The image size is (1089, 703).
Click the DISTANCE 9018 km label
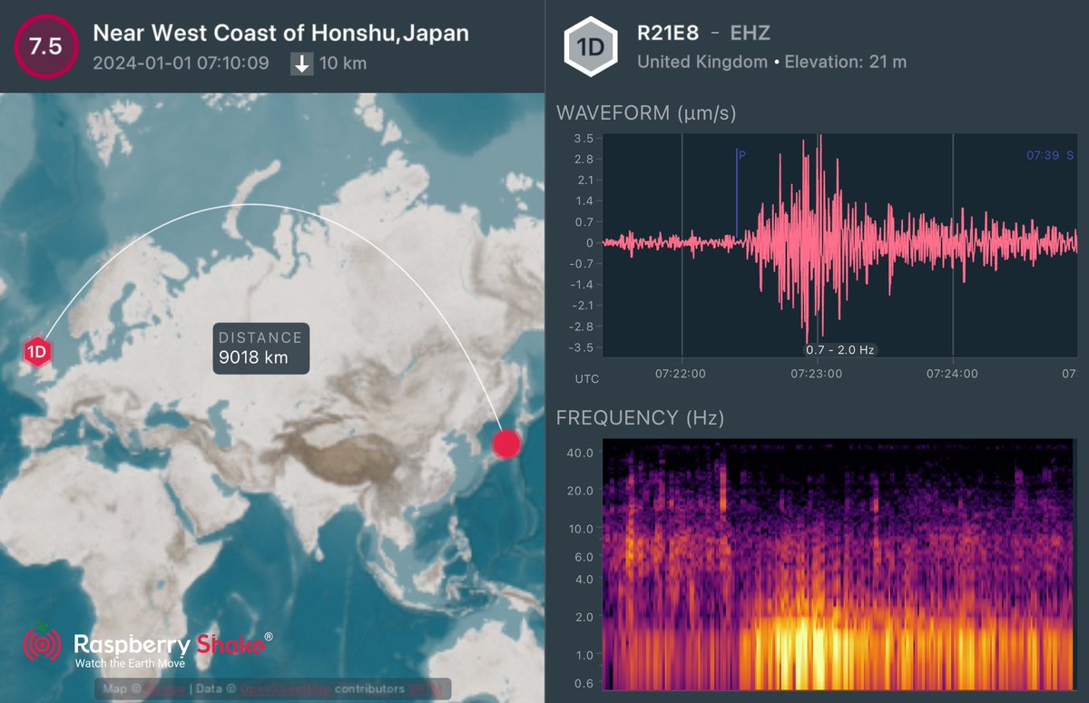(261, 348)
